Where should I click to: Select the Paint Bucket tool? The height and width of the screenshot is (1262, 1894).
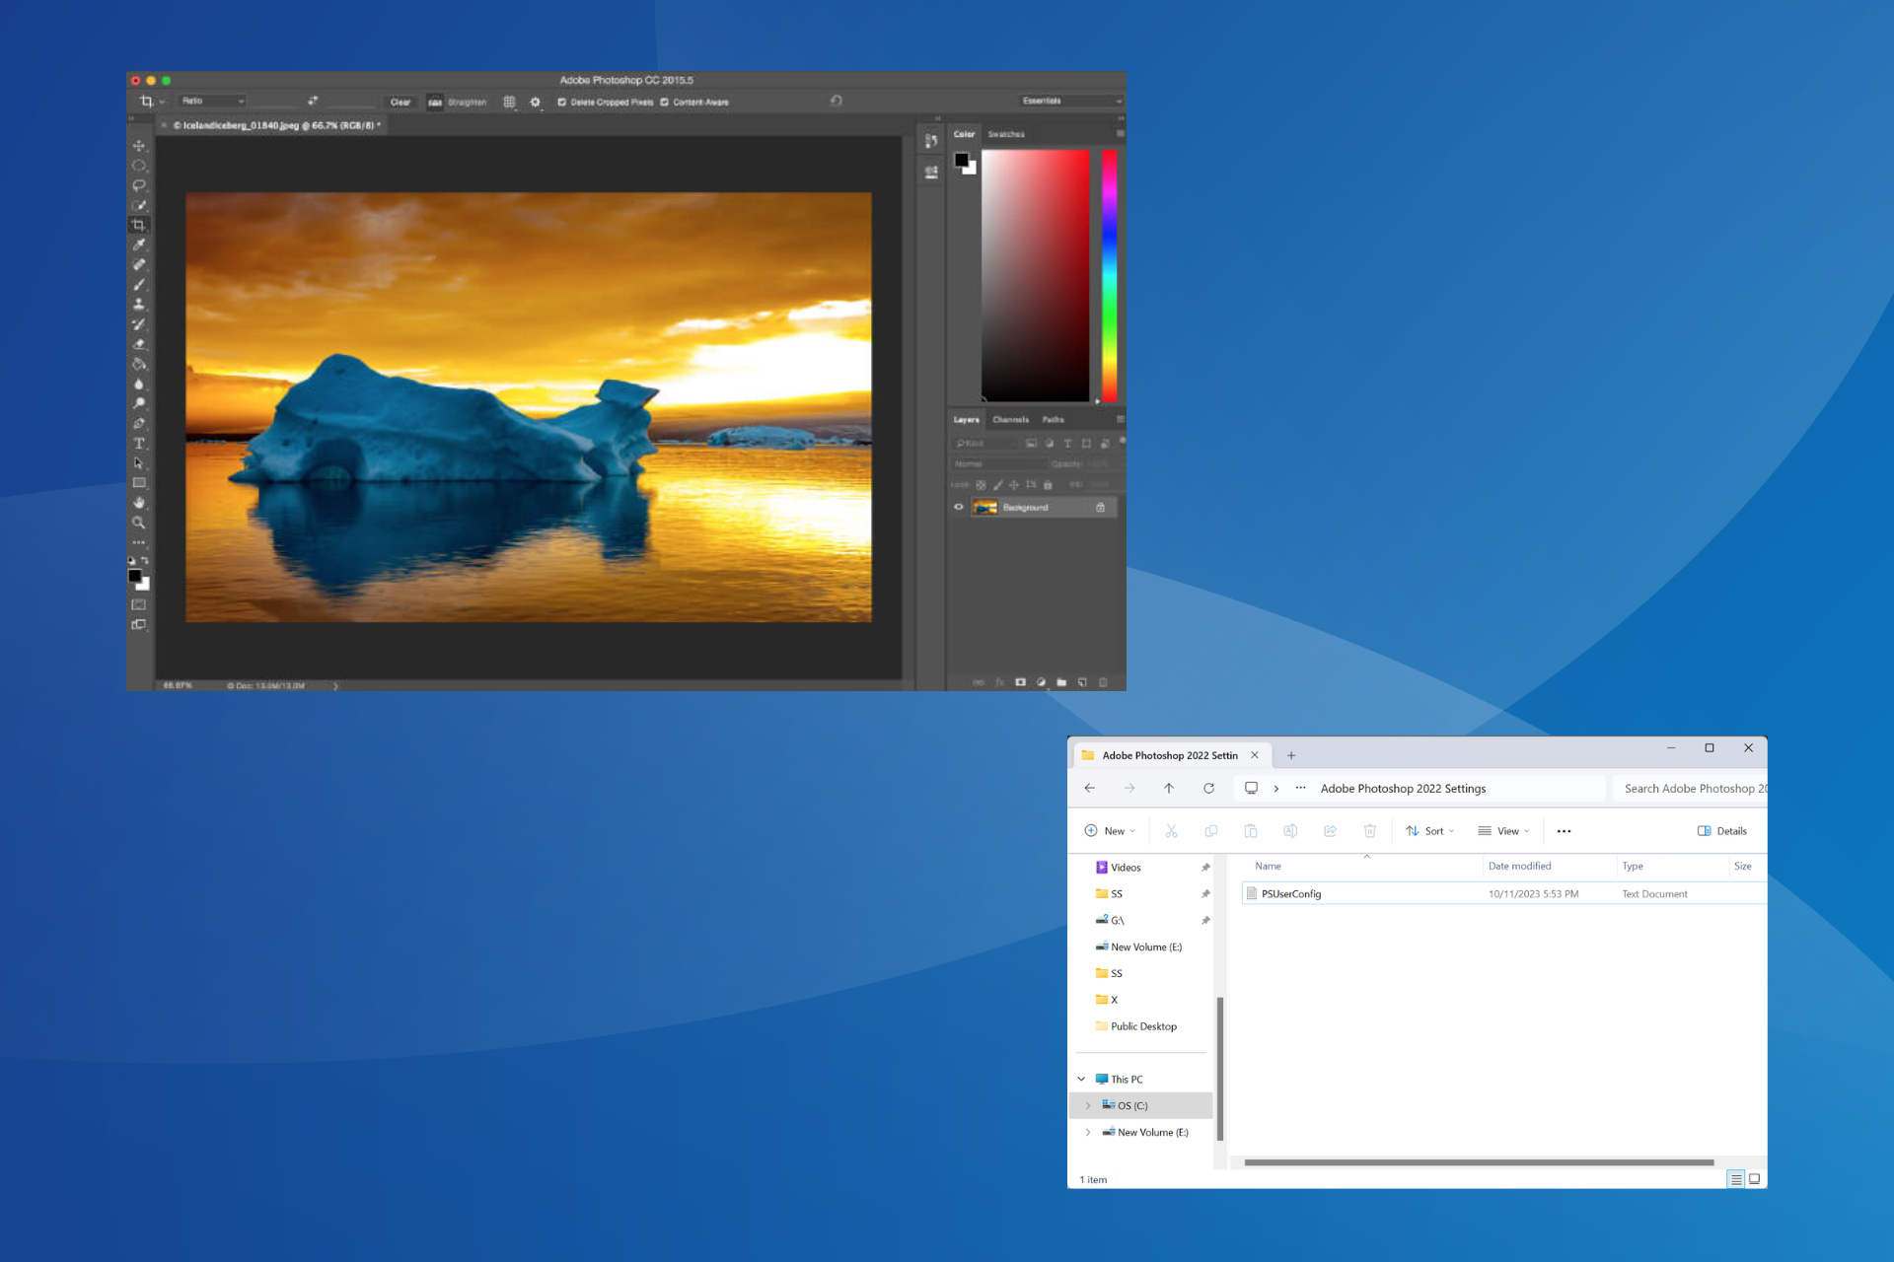139,364
